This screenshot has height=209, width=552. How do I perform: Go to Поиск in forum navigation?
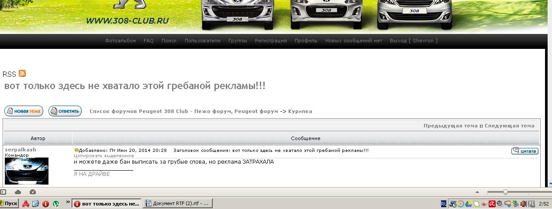169,41
